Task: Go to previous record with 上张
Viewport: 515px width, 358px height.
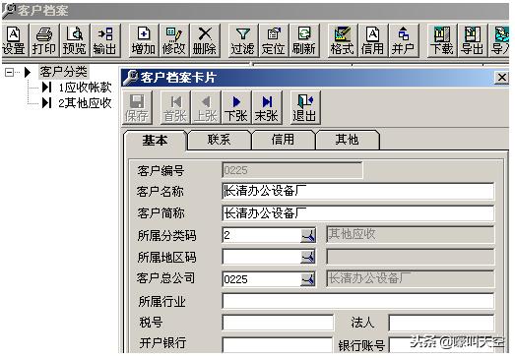Action: 206,107
